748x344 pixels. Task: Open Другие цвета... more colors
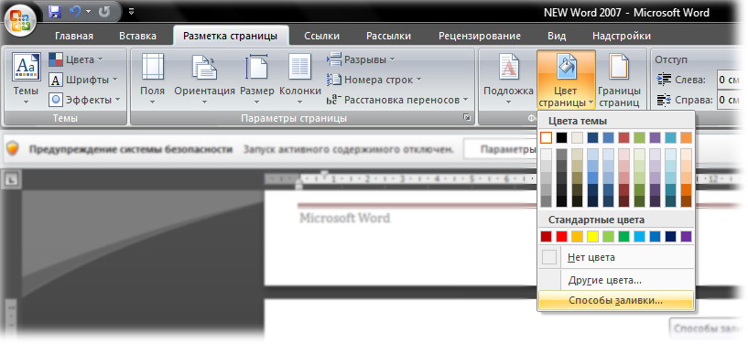[616, 280]
